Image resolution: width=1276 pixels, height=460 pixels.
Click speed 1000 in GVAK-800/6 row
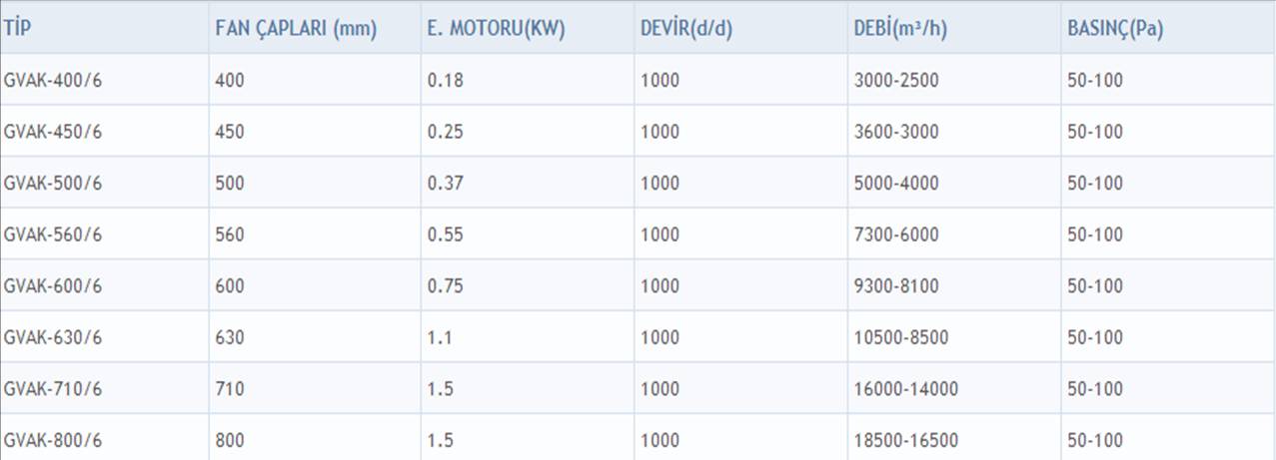659,440
